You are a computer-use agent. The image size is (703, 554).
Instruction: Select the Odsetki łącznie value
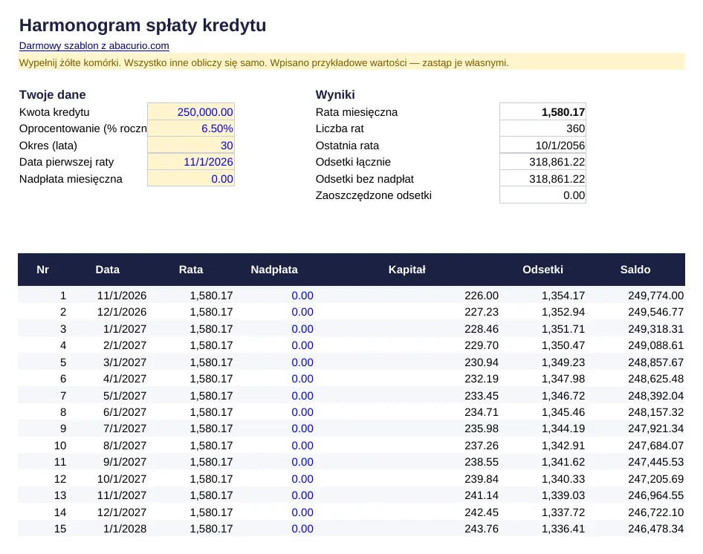tap(542, 162)
